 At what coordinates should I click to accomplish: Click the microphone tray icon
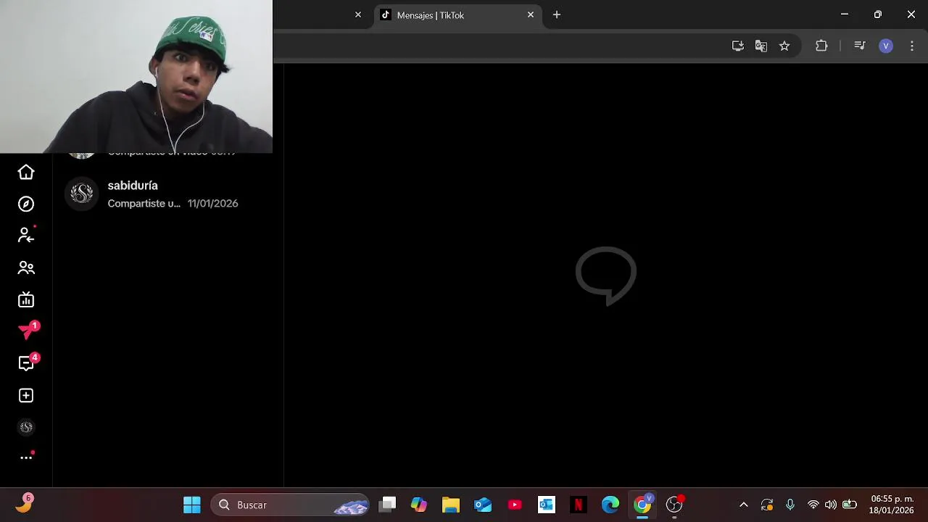pyautogui.click(x=790, y=505)
